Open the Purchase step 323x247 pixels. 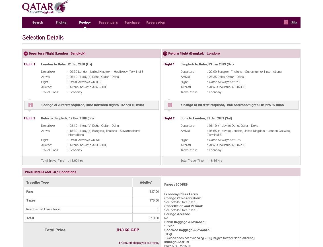[x=132, y=23]
